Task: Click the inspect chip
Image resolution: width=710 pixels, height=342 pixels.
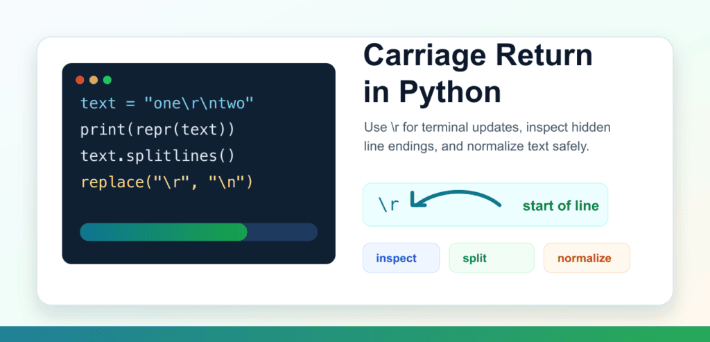Action: [x=401, y=258]
